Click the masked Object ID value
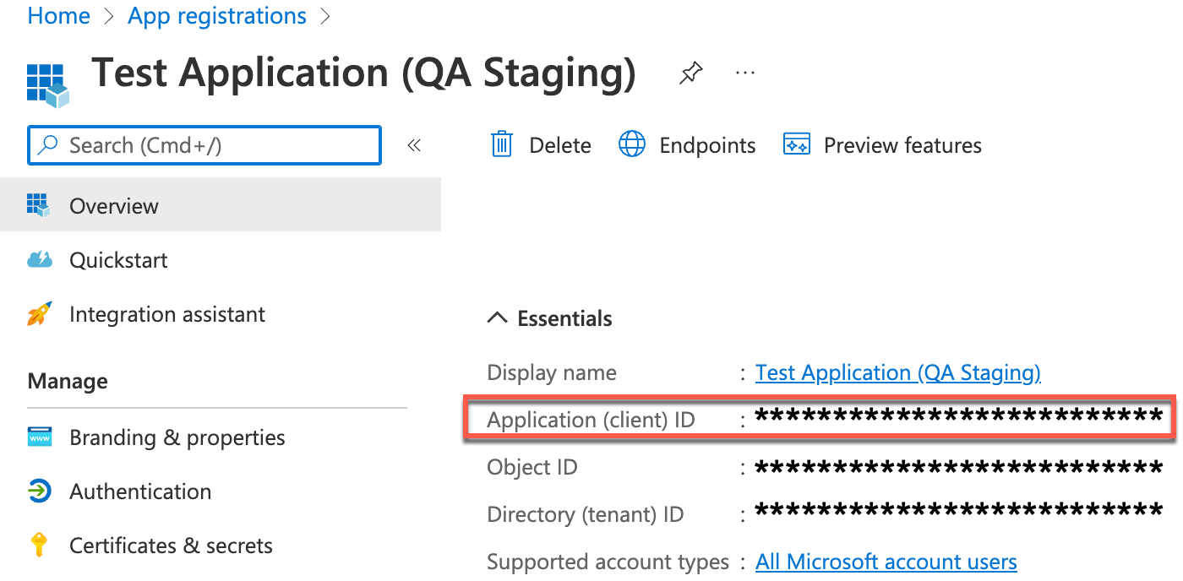Viewport: 1183px width, 581px height. click(x=959, y=466)
